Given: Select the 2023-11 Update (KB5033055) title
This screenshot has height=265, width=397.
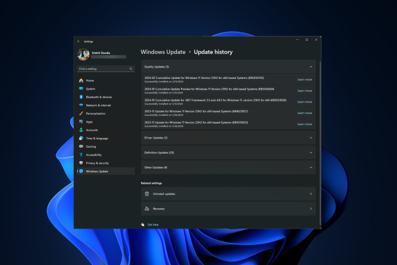Looking at the screenshot, I should point(196,123).
